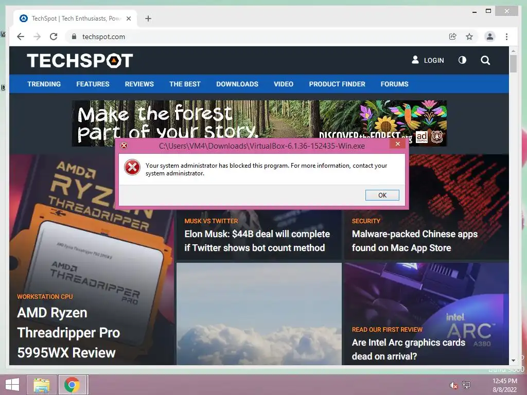
Task: Close the blocked program dialog with X
Action: click(398, 144)
